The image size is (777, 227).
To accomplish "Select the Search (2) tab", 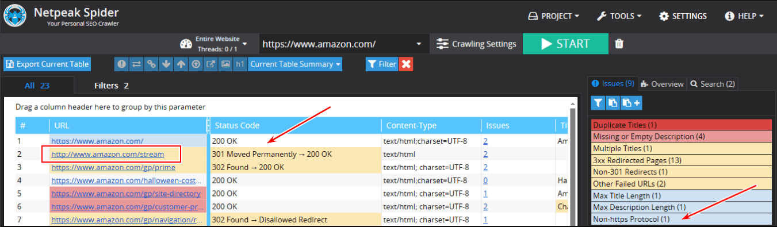I will (712, 84).
